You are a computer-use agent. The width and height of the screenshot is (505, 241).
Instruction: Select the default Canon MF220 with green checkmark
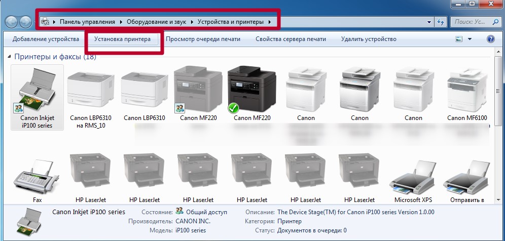[x=252, y=93]
